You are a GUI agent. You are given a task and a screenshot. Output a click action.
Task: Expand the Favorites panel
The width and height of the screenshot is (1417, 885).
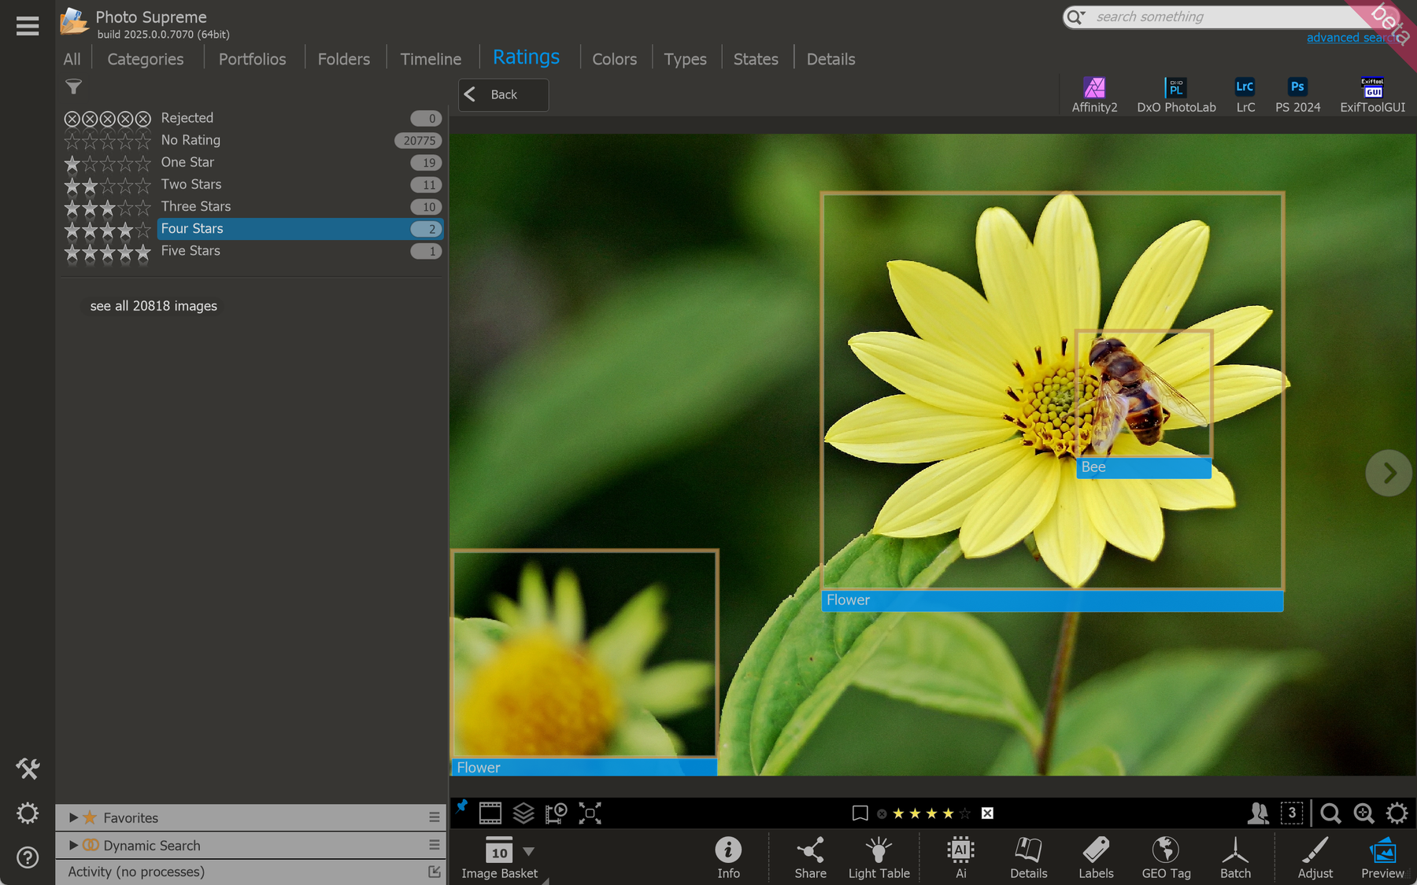coord(73,818)
